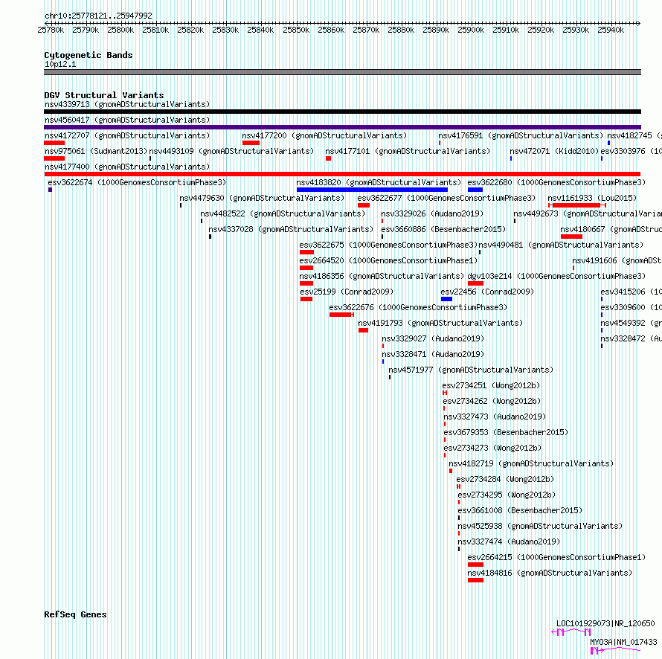
Task: Open the MYO3A|NM_017433 gene label
Action: (x=623, y=642)
